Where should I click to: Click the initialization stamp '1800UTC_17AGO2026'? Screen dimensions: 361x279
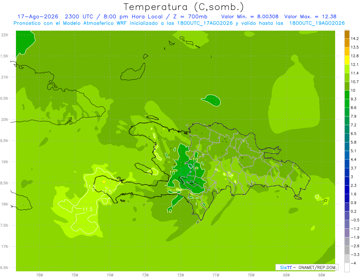[x=205, y=23]
